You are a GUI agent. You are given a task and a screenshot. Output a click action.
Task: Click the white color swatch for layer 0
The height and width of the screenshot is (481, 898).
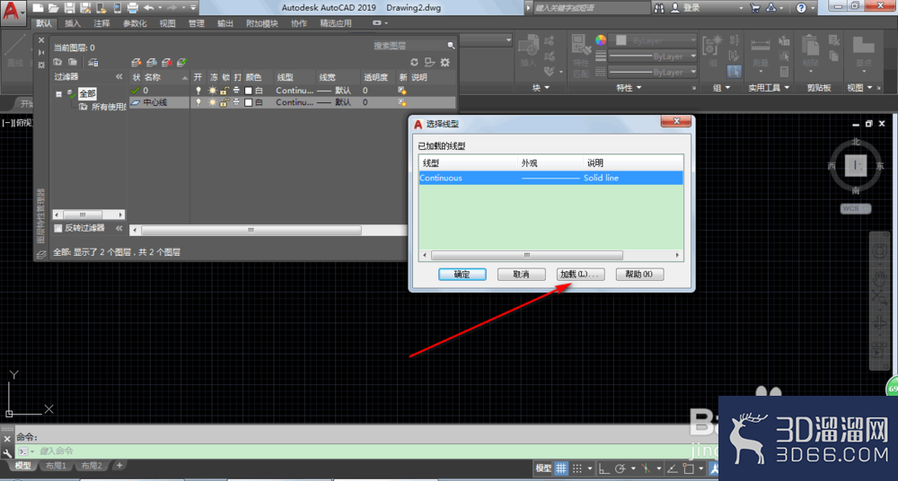click(x=249, y=91)
